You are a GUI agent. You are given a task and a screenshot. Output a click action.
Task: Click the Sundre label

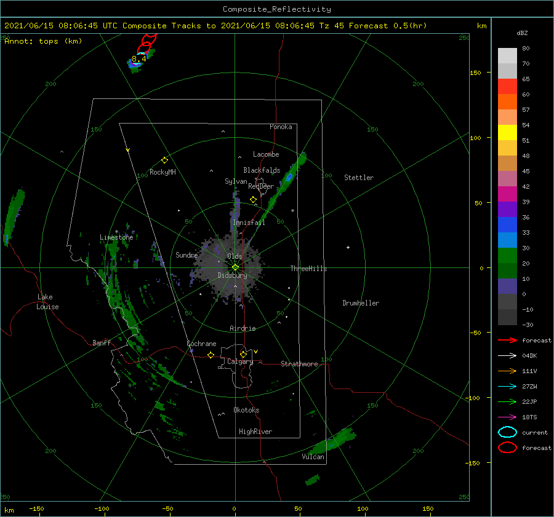(187, 255)
